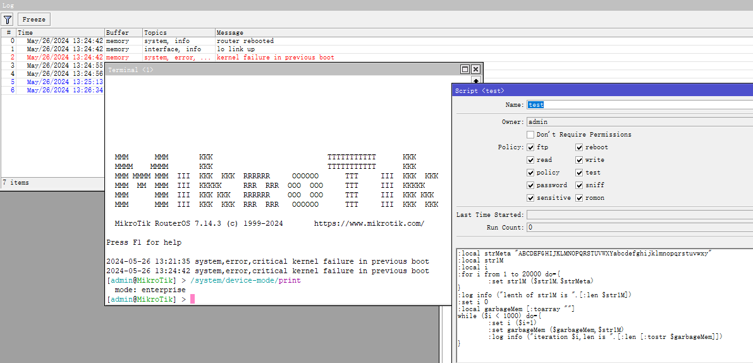Click the terminal scroll-up arrow button
Screen dimensions: 753x363
pyautogui.click(x=476, y=80)
